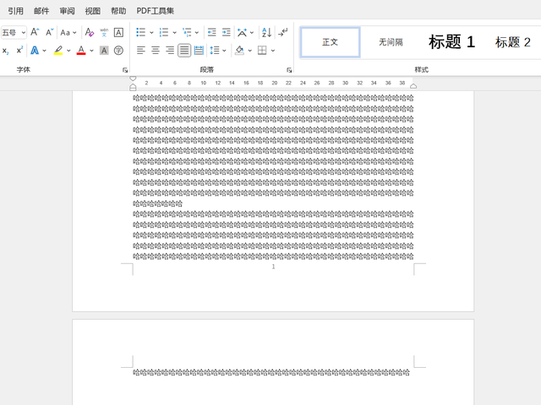Switch to the PDF工具集 tab
Viewport: 541px width, 405px height.
[x=156, y=11]
